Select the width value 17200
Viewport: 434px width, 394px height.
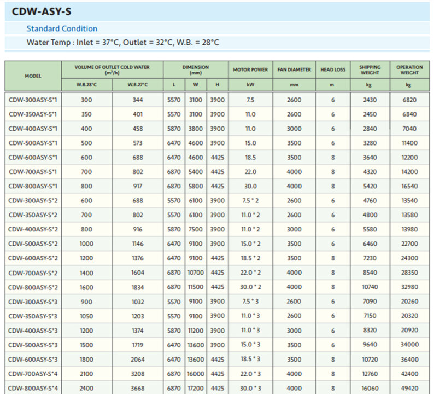tap(195, 388)
